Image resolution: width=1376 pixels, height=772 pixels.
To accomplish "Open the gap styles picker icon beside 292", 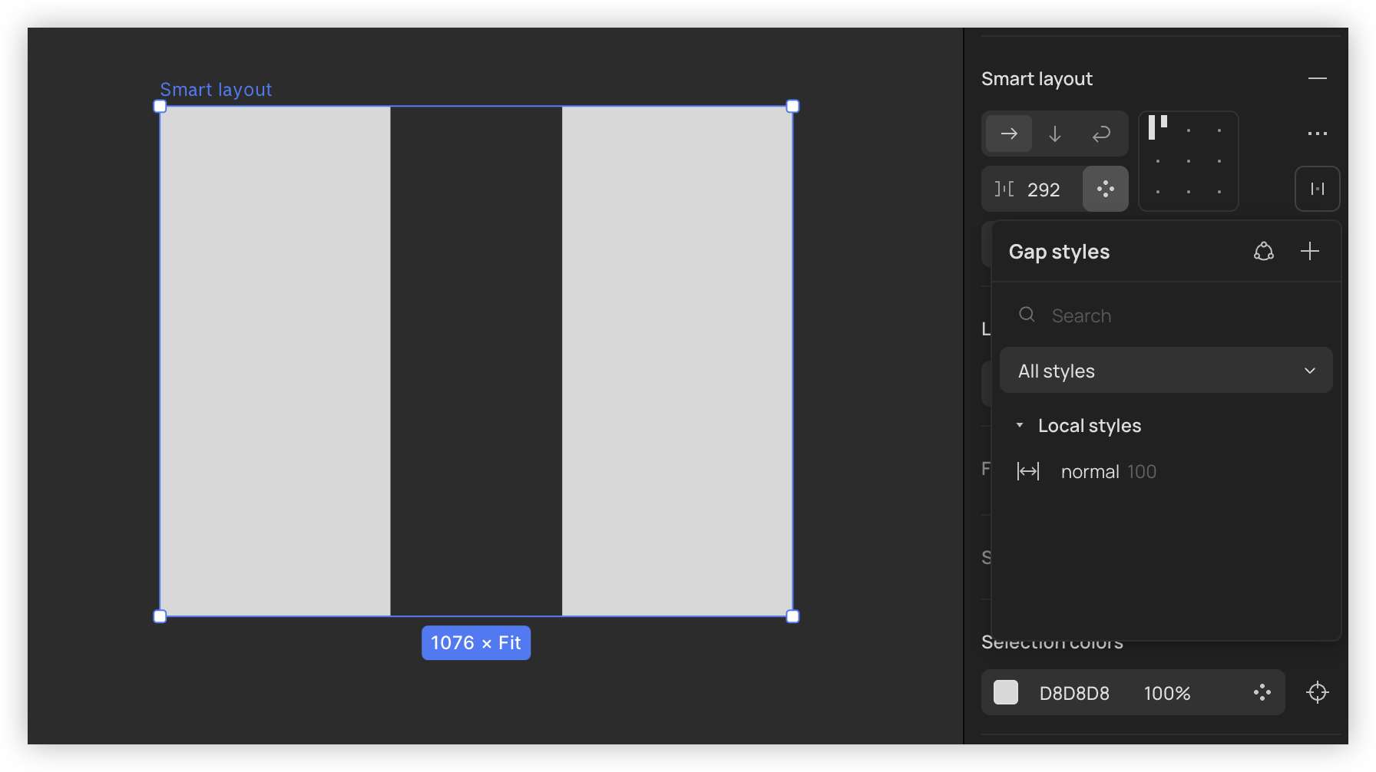I will click(1106, 189).
